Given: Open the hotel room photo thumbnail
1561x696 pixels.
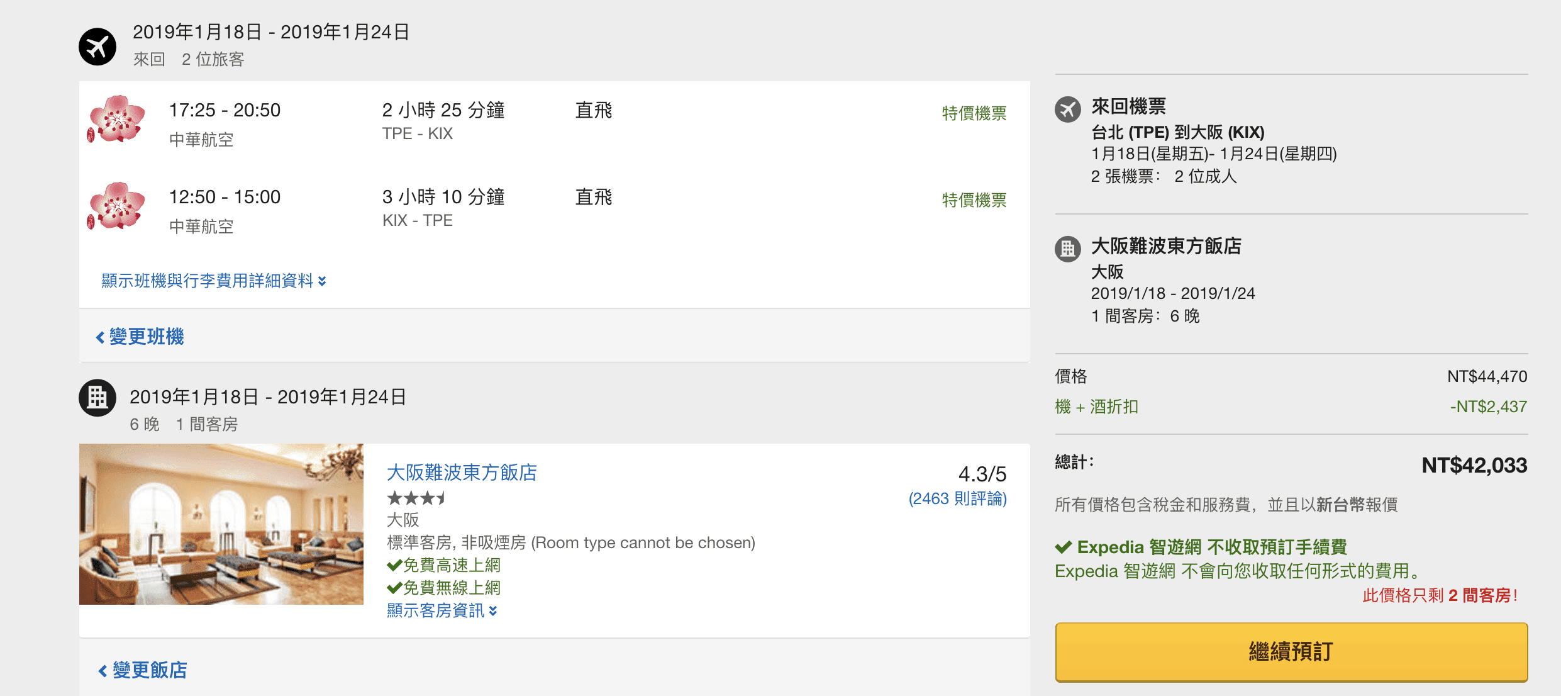Looking at the screenshot, I should (x=221, y=524).
